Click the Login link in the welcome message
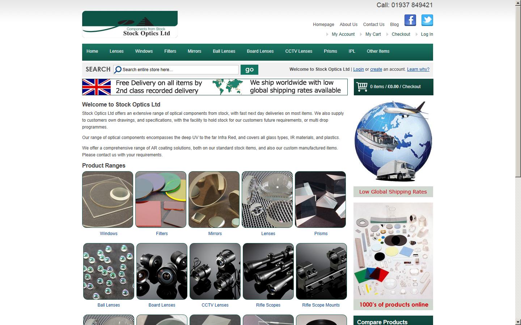 pos(358,69)
